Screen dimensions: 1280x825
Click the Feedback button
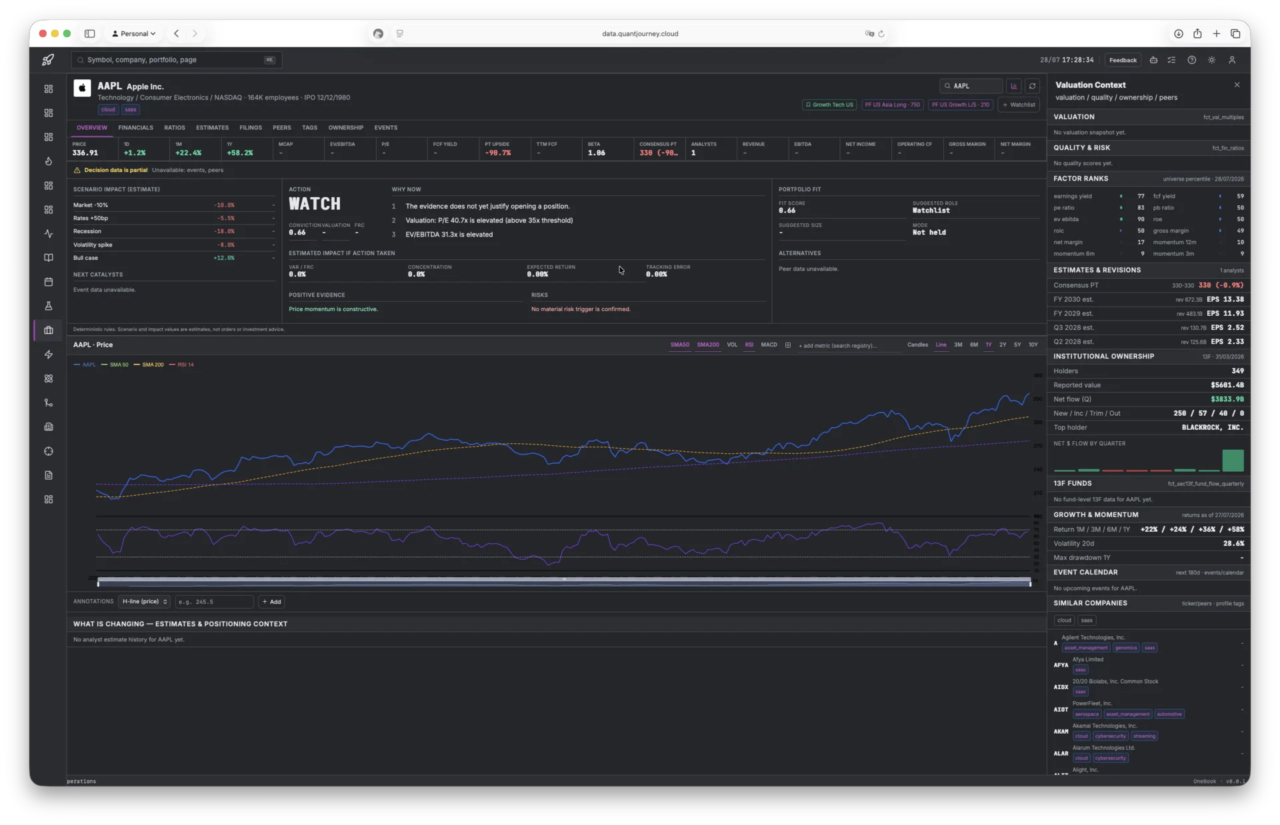[x=1123, y=60]
